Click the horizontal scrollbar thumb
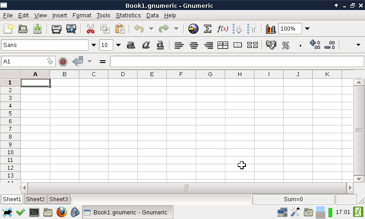 [x=187, y=188]
